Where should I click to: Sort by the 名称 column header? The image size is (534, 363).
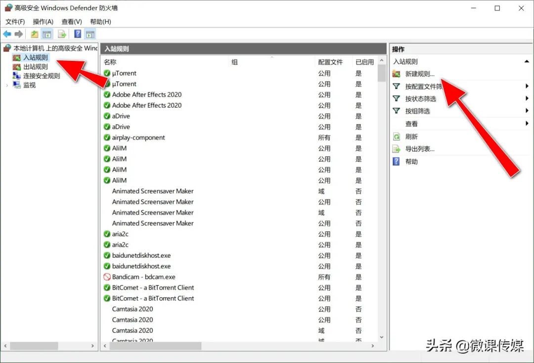(166, 62)
